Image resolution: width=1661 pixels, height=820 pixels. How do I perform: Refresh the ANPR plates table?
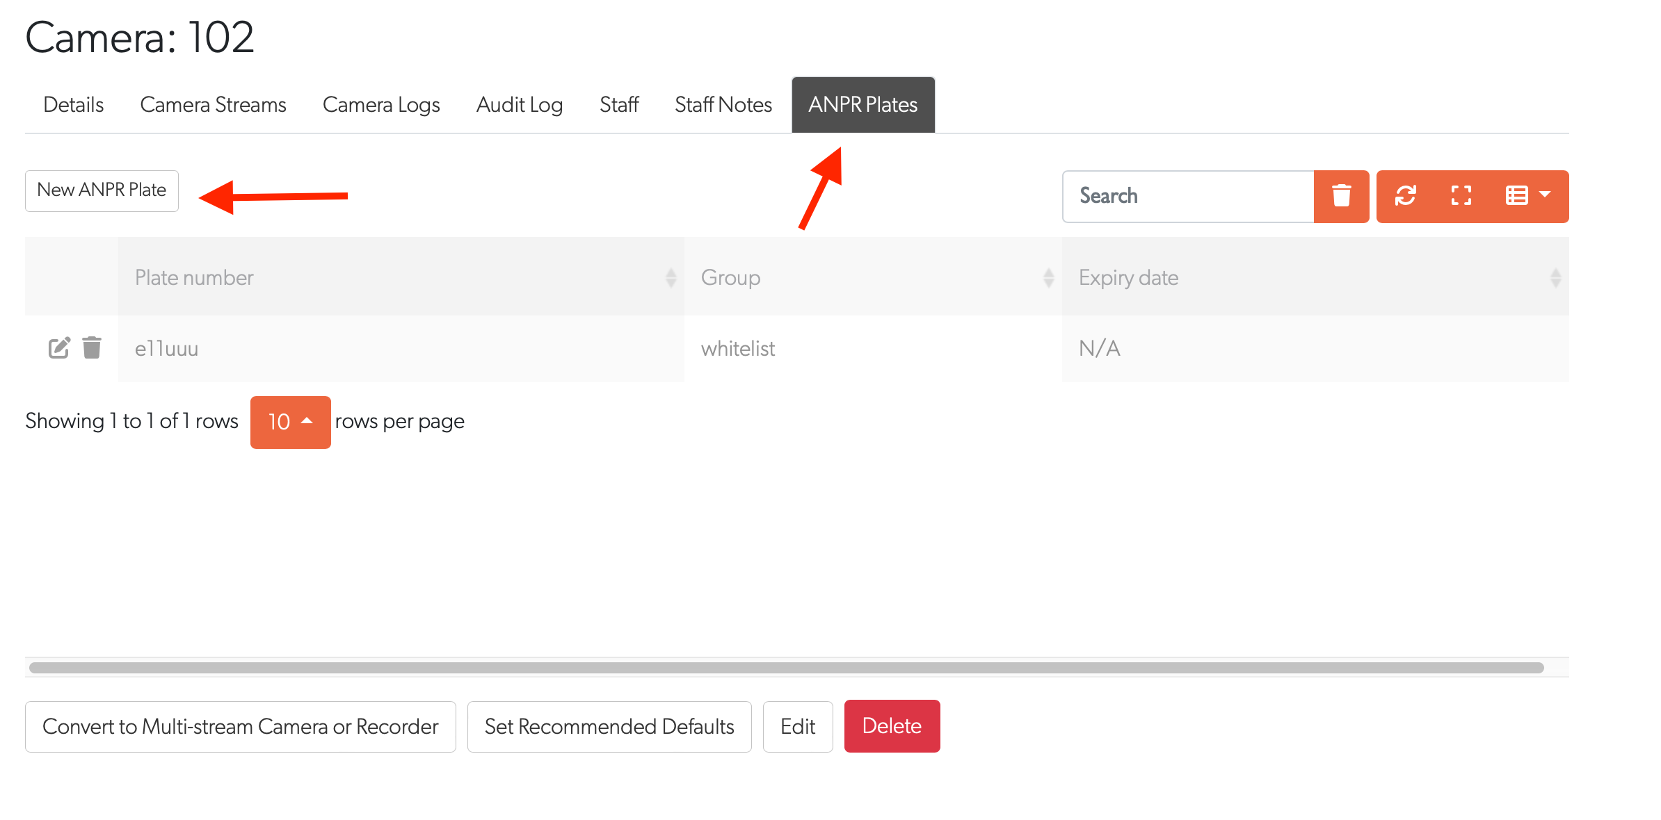pyautogui.click(x=1405, y=196)
